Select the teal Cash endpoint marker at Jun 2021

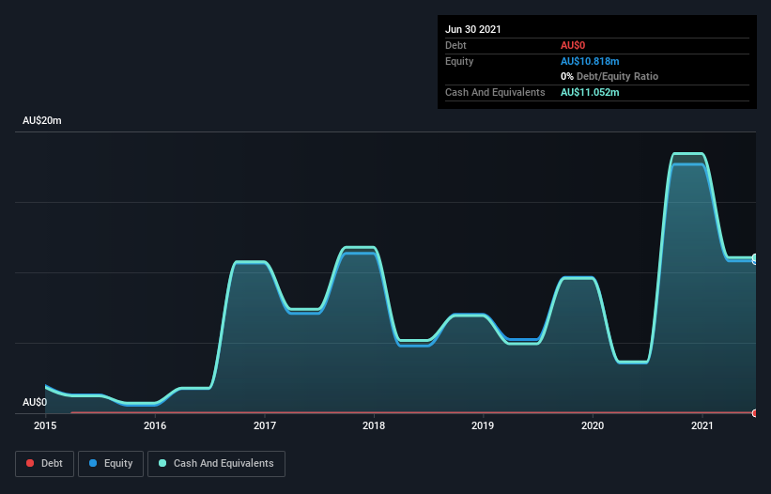tap(755, 257)
